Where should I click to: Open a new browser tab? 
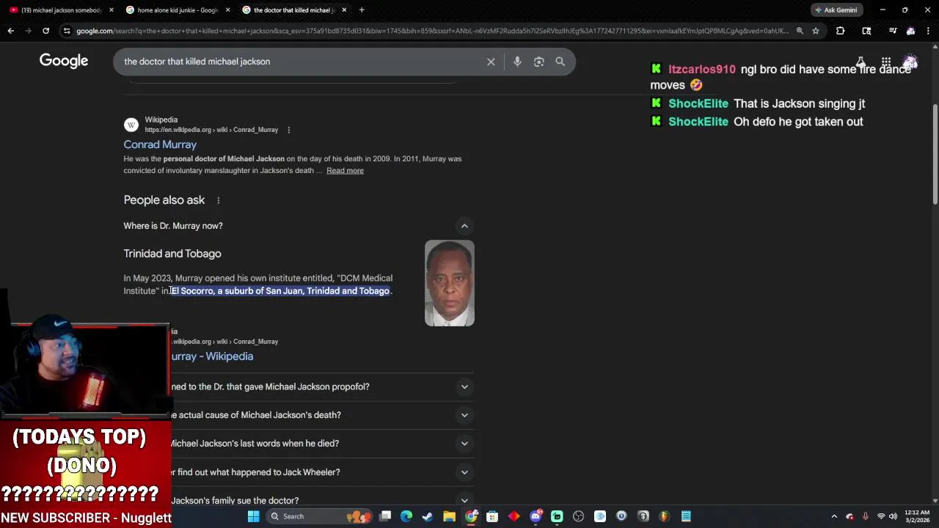tap(362, 10)
